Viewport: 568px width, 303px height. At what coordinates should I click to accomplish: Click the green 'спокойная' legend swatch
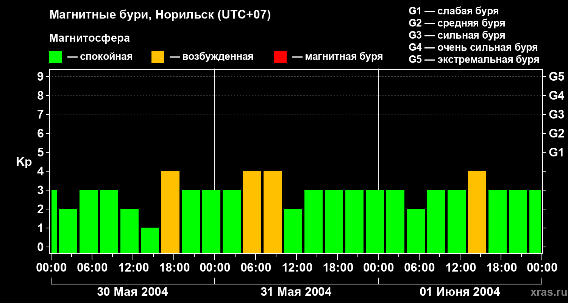tap(55, 57)
